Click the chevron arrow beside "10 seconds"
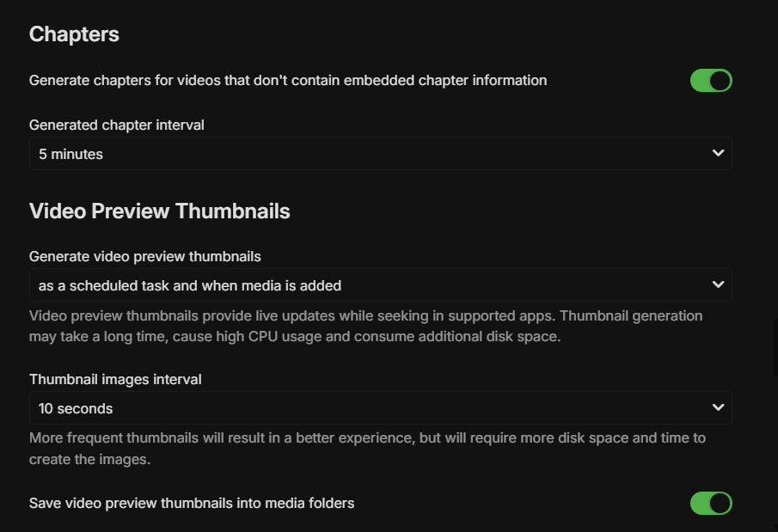This screenshot has width=778, height=532. (719, 407)
